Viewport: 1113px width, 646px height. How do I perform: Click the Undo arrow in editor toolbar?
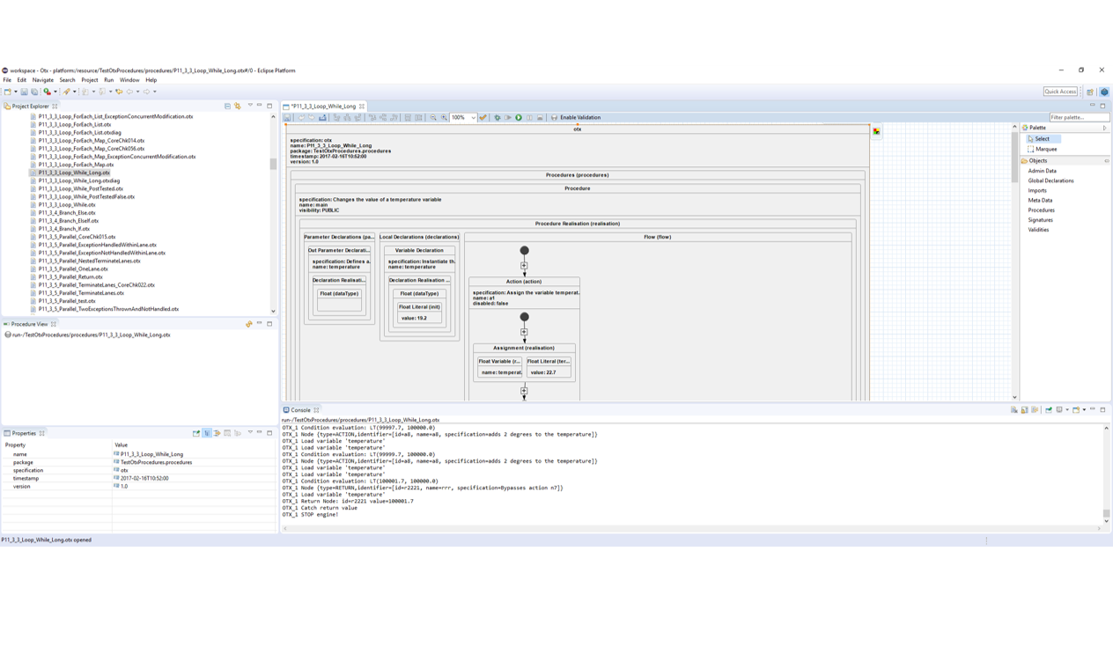(302, 117)
